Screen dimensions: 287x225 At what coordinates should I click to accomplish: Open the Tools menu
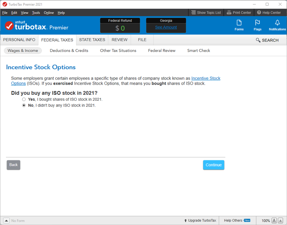click(36, 13)
